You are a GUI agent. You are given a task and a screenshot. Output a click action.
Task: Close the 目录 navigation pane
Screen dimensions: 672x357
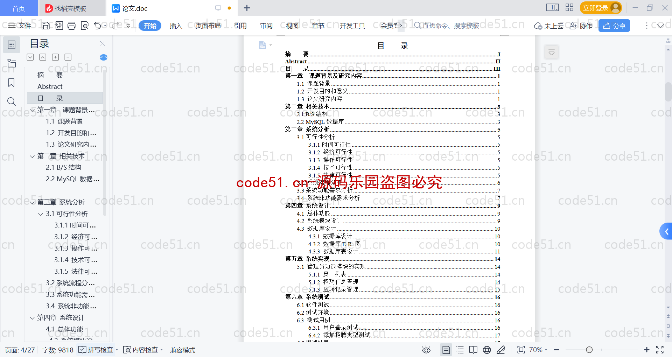click(103, 43)
